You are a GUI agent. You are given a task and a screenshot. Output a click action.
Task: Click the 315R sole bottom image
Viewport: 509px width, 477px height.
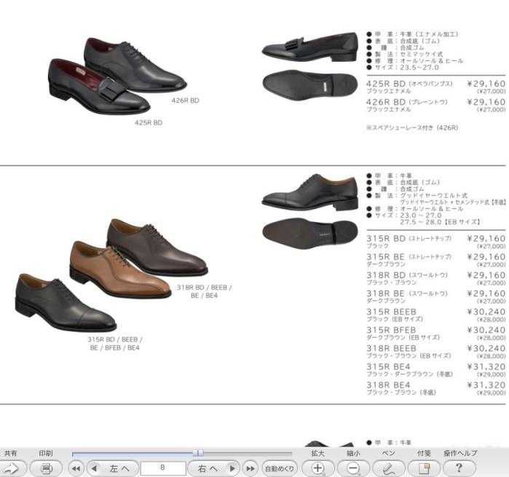pyautogui.click(x=310, y=233)
